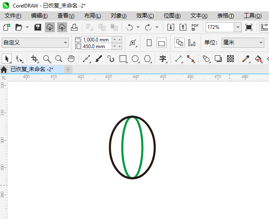Screen dimensions: 269x219
Task: Add a new document tab with plus
Action: click(x=68, y=69)
